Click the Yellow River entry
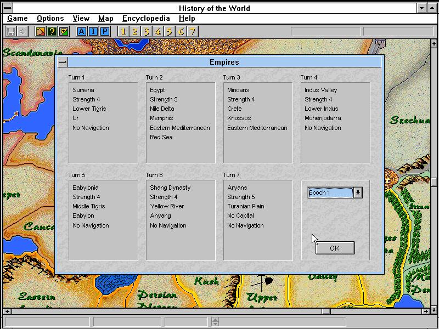This screenshot has height=329, width=439. [x=167, y=207]
